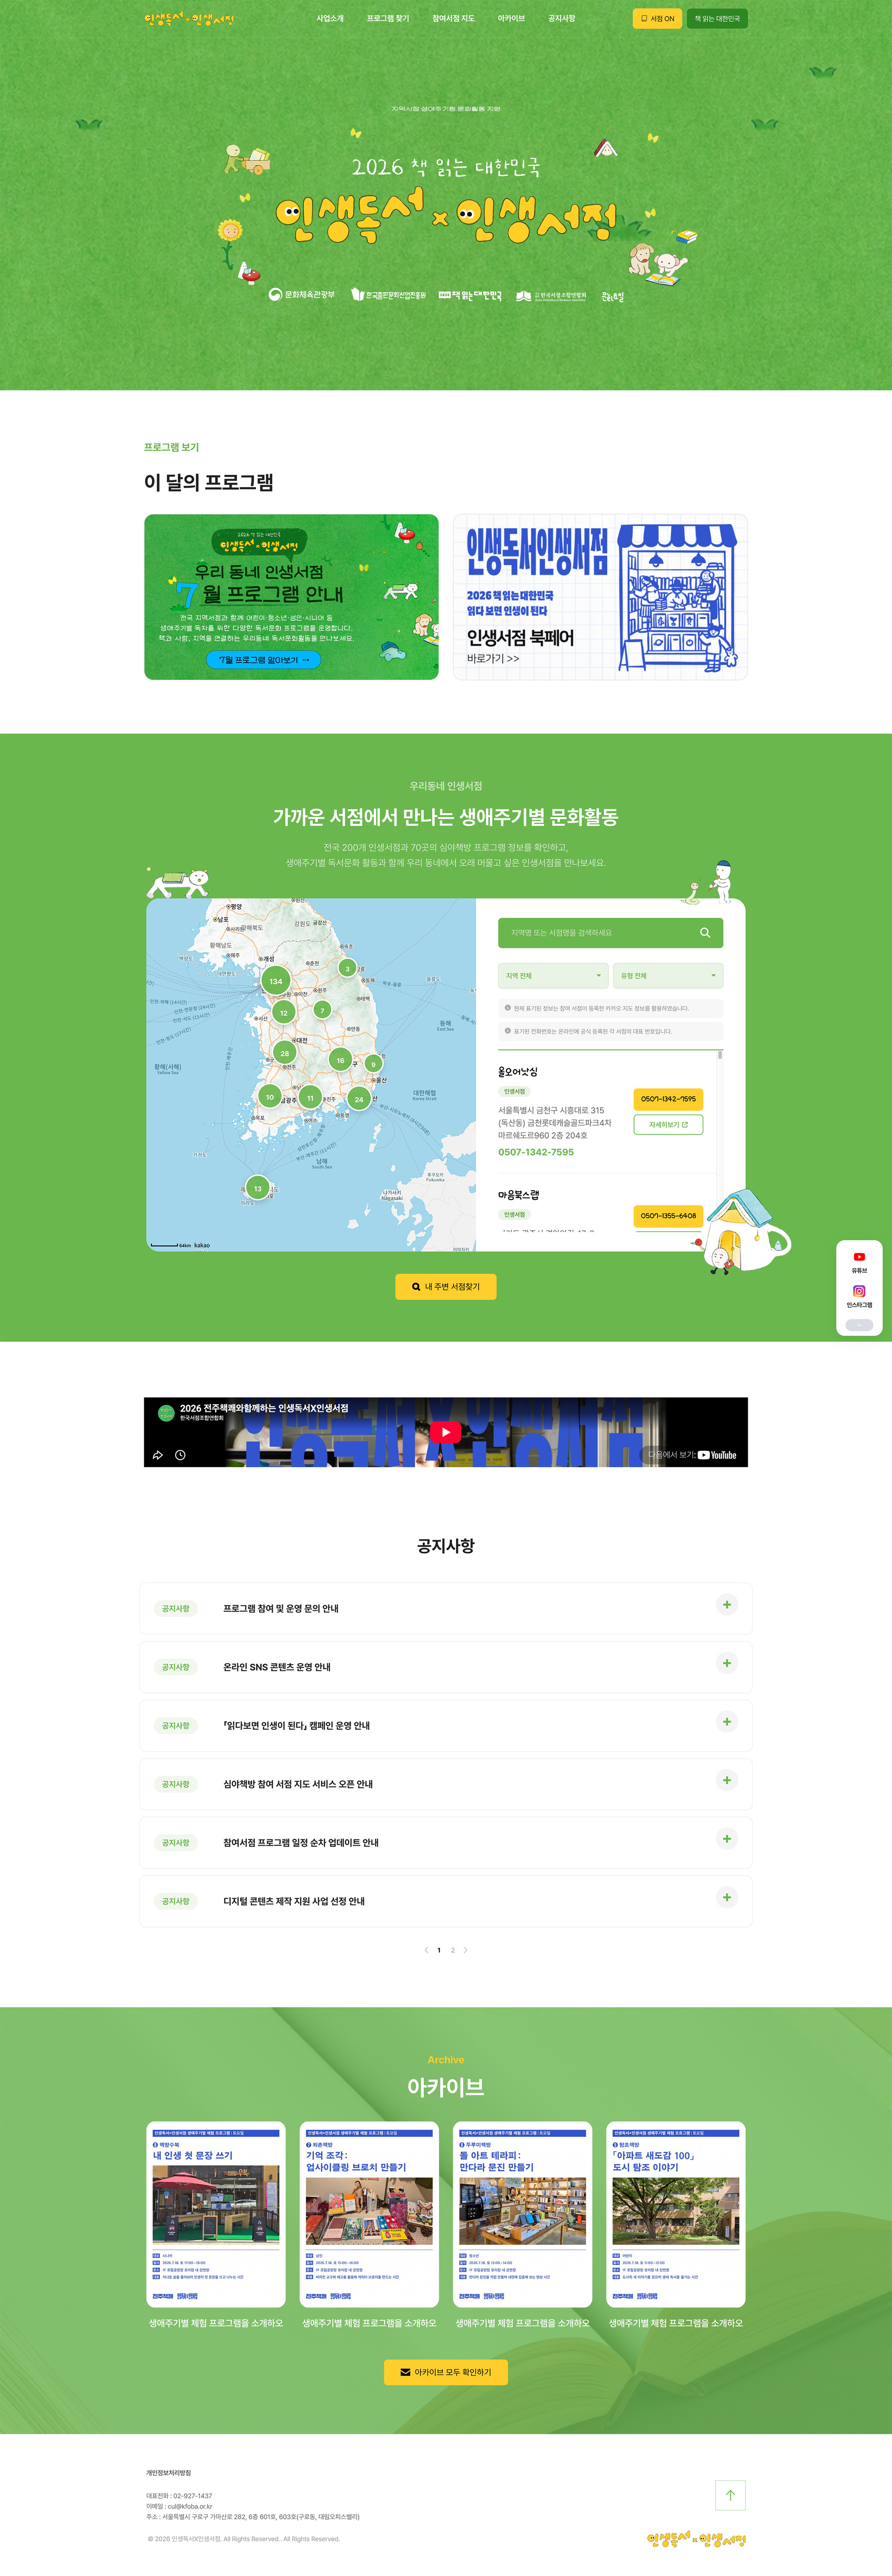Viewport: 892px width, 2576px height.
Task: Click the footer 인생독서×인생서점 logo
Action: pos(697,2539)
